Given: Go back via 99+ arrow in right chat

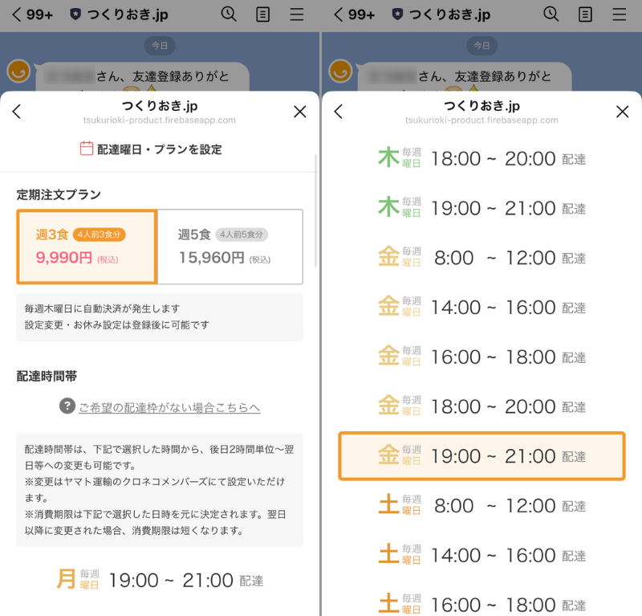Looking at the screenshot, I should (355, 14).
